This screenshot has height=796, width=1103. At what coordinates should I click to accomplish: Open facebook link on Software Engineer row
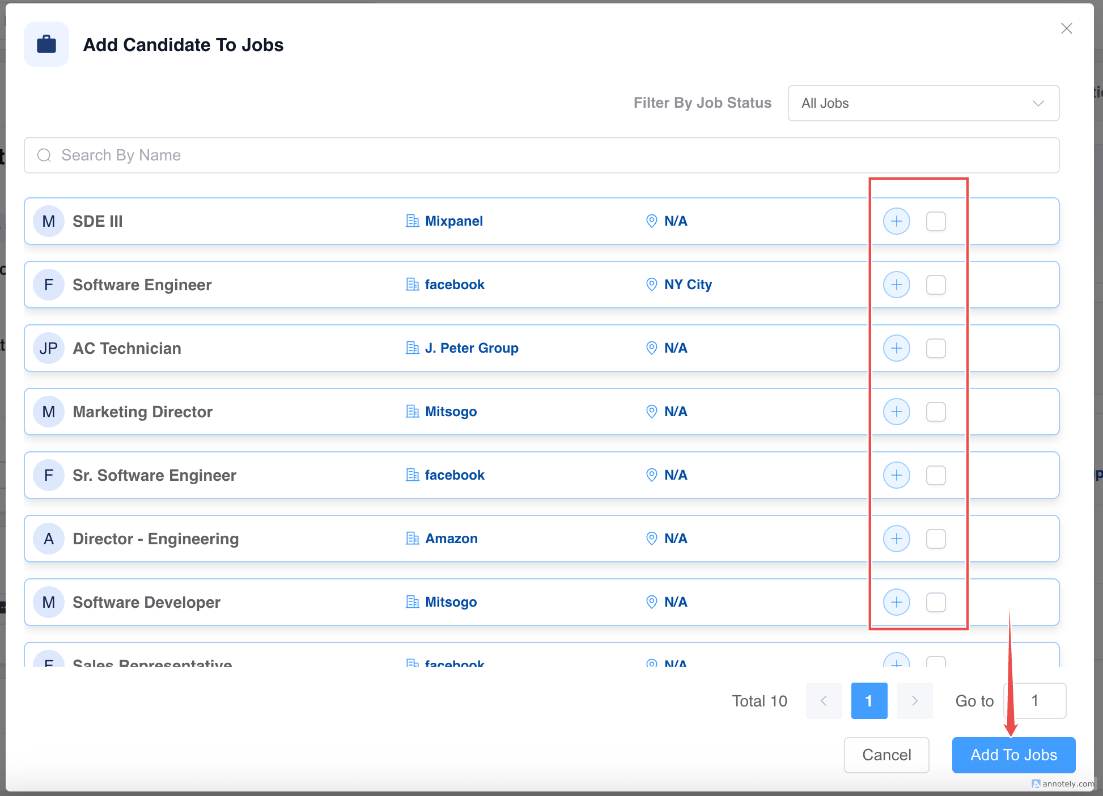coord(455,285)
